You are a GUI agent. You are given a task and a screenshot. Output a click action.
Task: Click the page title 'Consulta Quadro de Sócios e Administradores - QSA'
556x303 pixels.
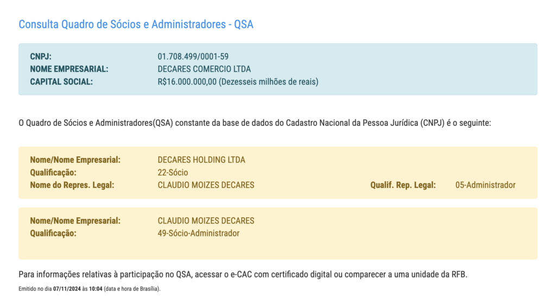136,24
